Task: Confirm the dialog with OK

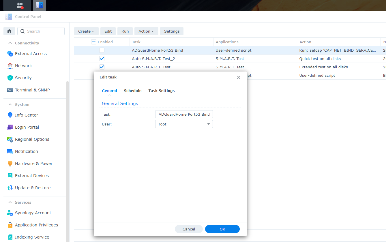Action: pyautogui.click(x=222, y=229)
